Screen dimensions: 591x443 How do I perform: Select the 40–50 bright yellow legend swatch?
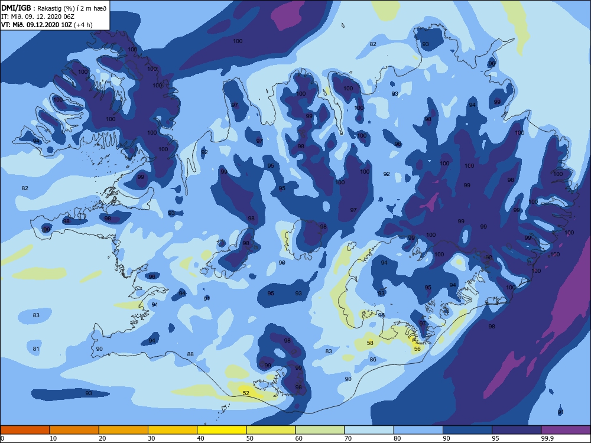click(222, 430)
